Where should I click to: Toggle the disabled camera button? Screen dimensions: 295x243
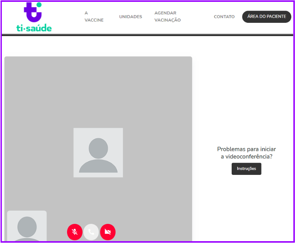coord(108,232)
